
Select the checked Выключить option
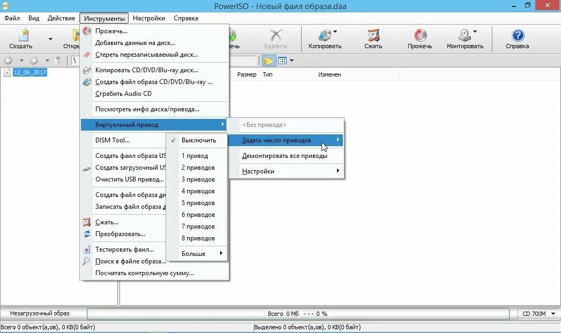click(x=197, y=140)
